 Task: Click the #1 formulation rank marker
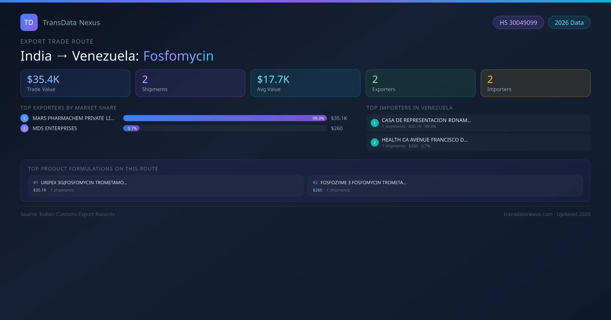click(x=36, y=183)
